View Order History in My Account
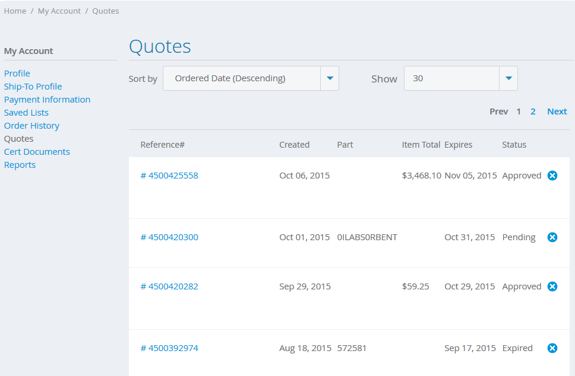The width and height of the screenshot is (575, 376). coord(32,126)
